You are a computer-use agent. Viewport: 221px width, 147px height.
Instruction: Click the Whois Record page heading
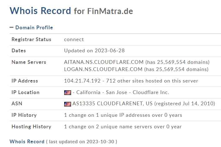[40, 11]
